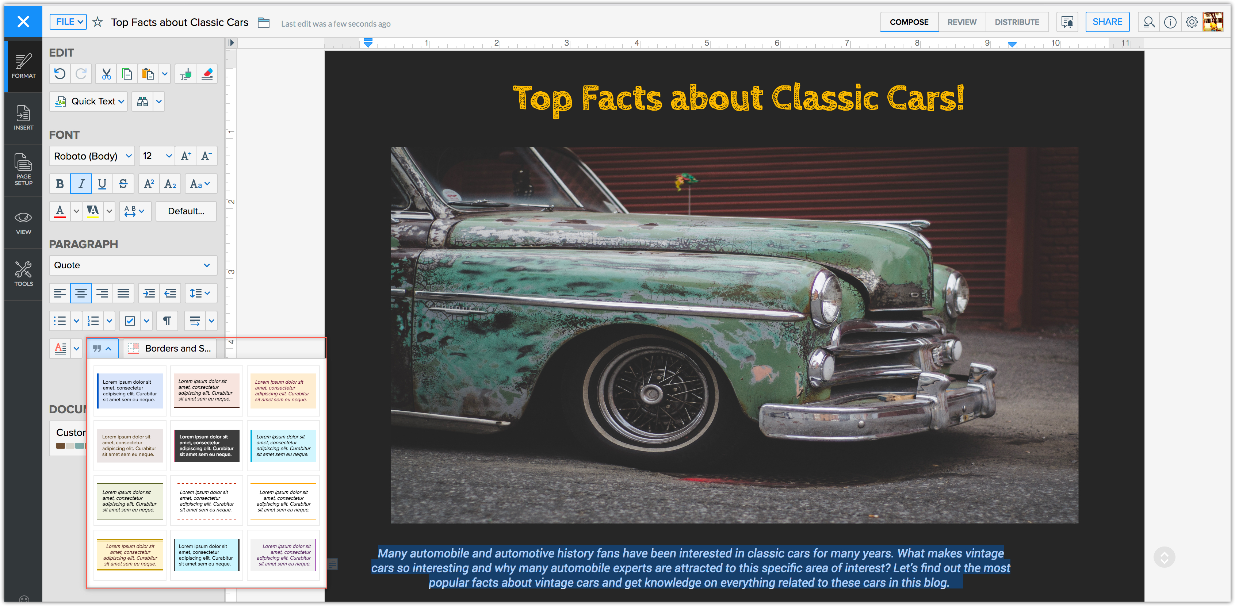The width and height of the screenshot is (1235, 606).
Task: Click the Undo arrow icon
Action: (60, 74)
